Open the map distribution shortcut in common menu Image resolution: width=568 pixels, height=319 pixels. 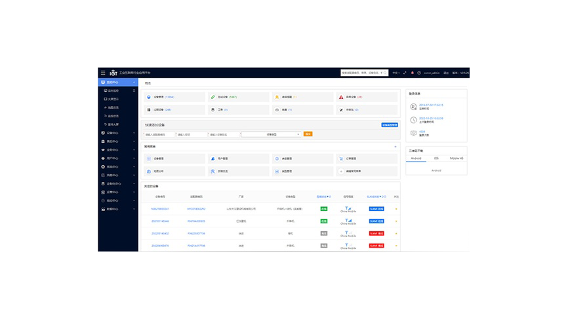[x=174, y=171]
